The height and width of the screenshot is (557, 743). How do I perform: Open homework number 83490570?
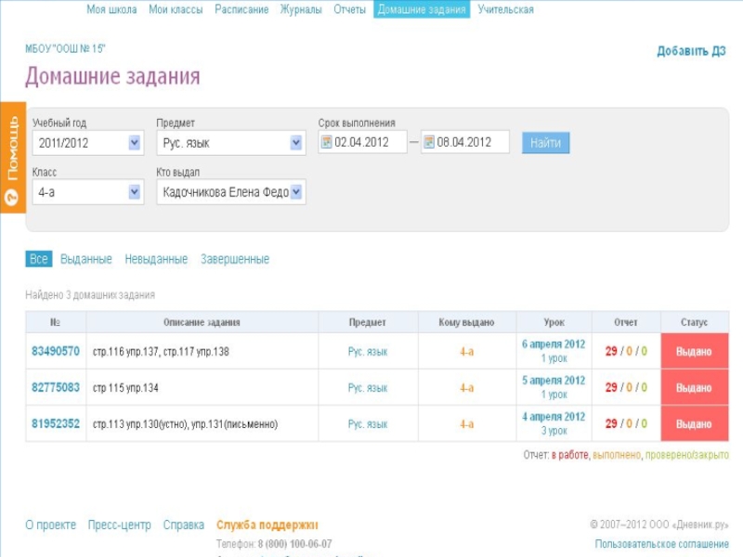pyautogui.click(x=56, y=352)
